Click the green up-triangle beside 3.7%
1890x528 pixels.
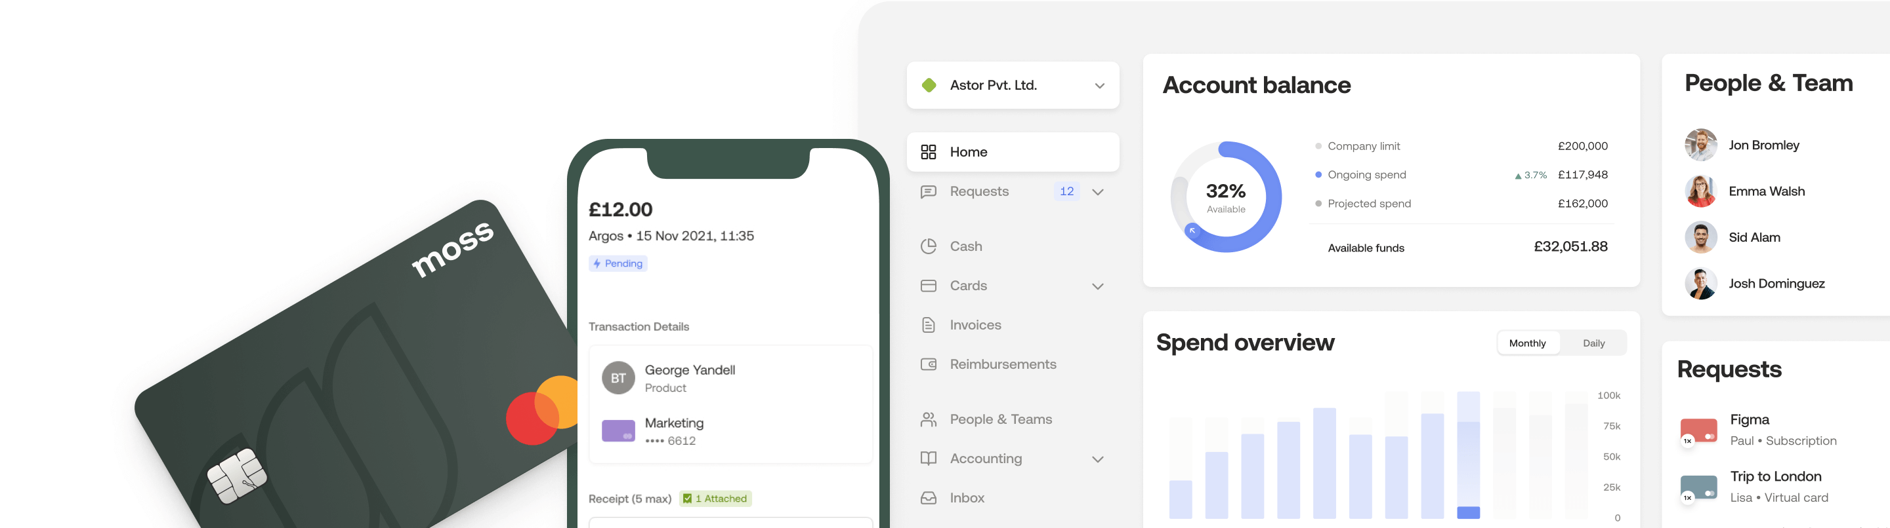pyautogui.click(x=1518, y=176)
